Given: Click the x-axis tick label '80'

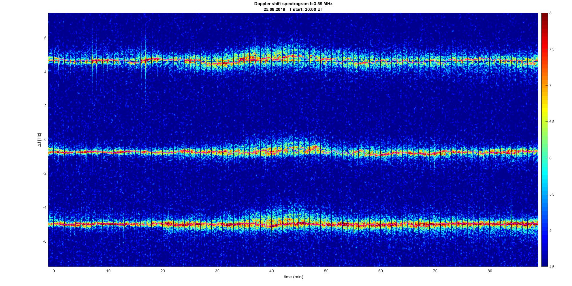Looking at the screenshot, I should pos(490,271).
